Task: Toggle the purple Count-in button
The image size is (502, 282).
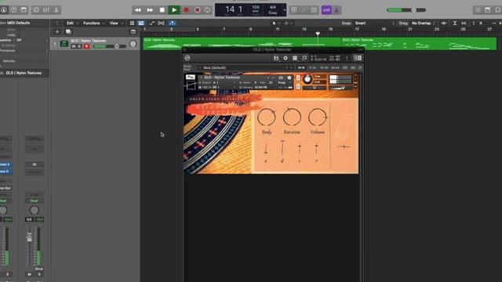Action: pos(326,10)
